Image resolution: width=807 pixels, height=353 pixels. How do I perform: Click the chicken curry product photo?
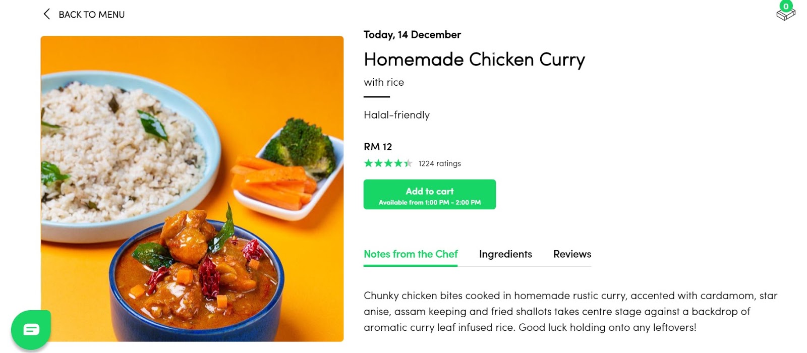pos(192,189)
